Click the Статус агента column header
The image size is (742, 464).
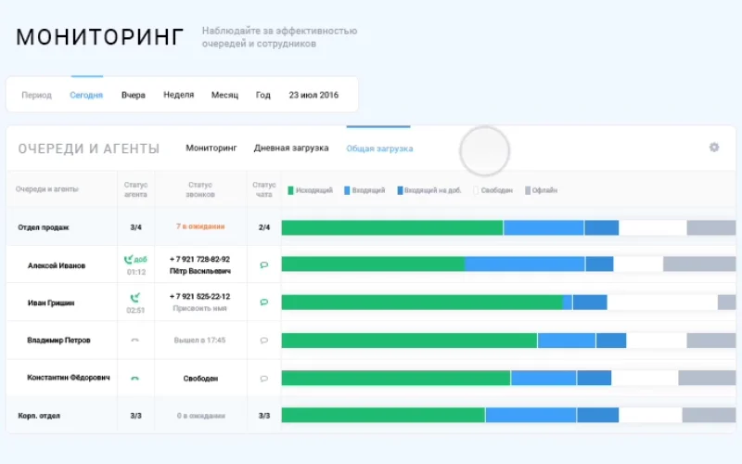coord(135,189)
